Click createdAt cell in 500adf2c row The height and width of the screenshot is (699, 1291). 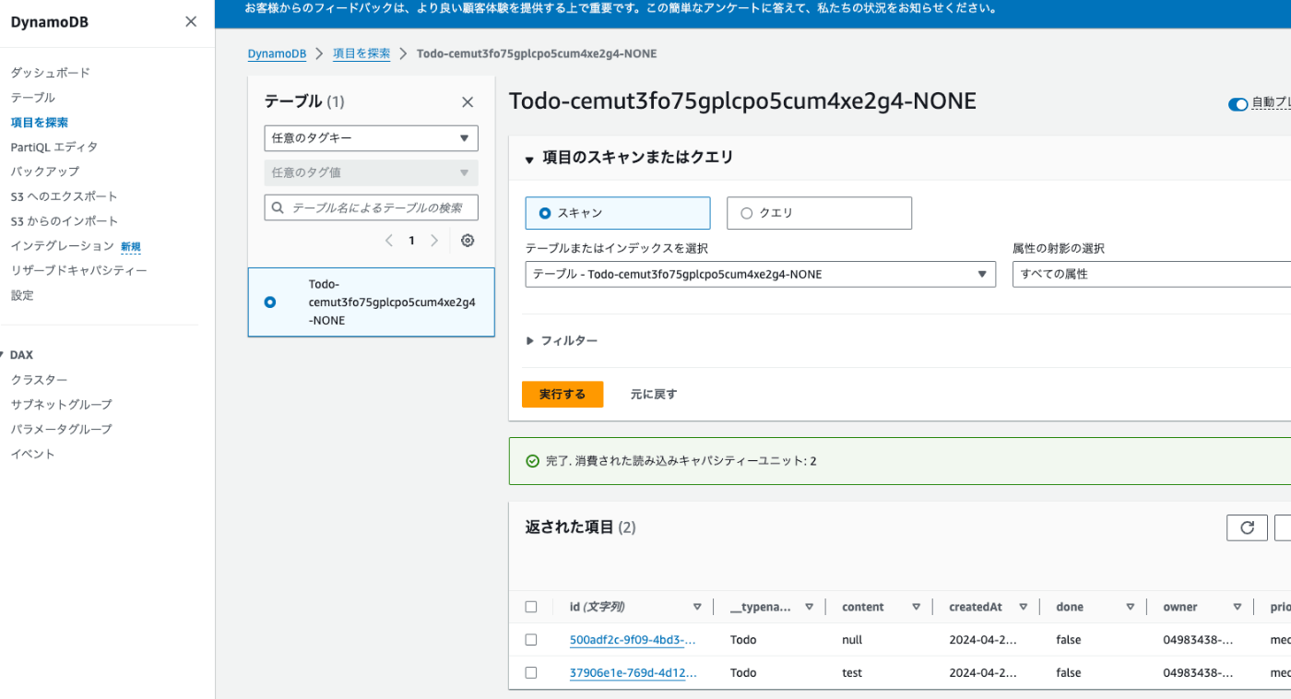[984, 640]
